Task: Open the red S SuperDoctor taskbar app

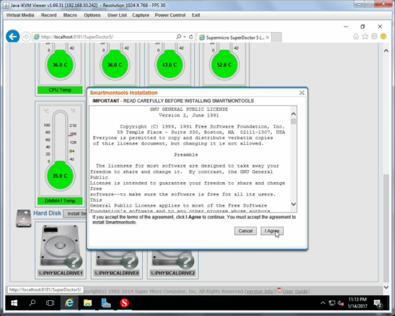Action: click(125, 303)
